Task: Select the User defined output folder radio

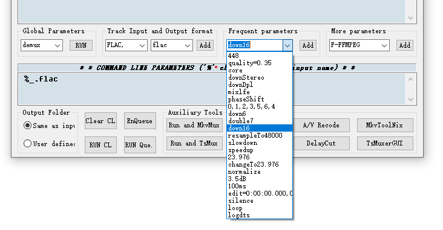Action: coord(49,144)
